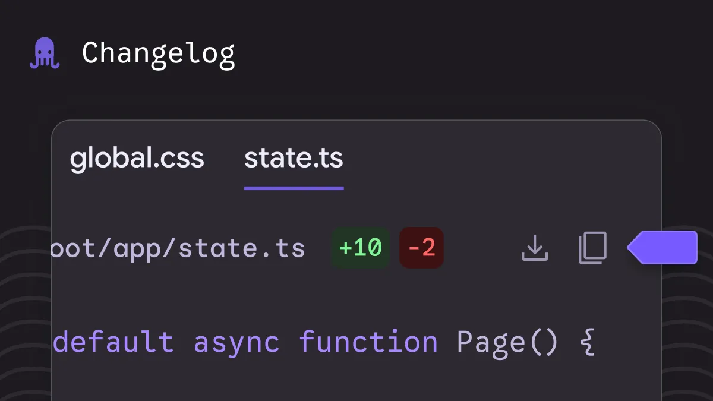Switch to the global.css tab
The image size is (713, 401).
click(137, 159)
